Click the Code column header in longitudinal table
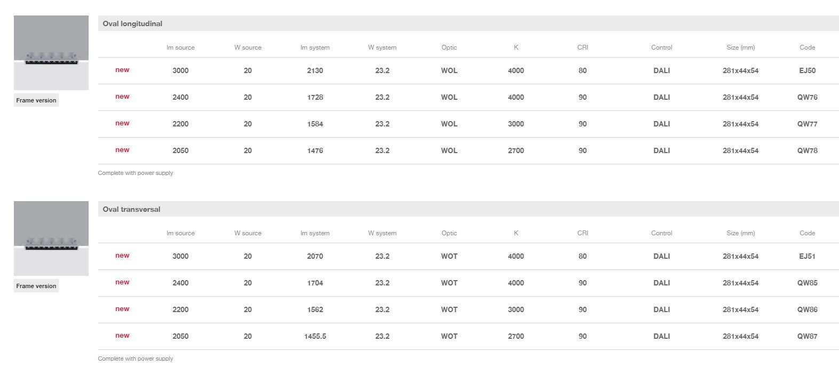The width and height of the screenshot is (839, 382). [x=807, y=47]
